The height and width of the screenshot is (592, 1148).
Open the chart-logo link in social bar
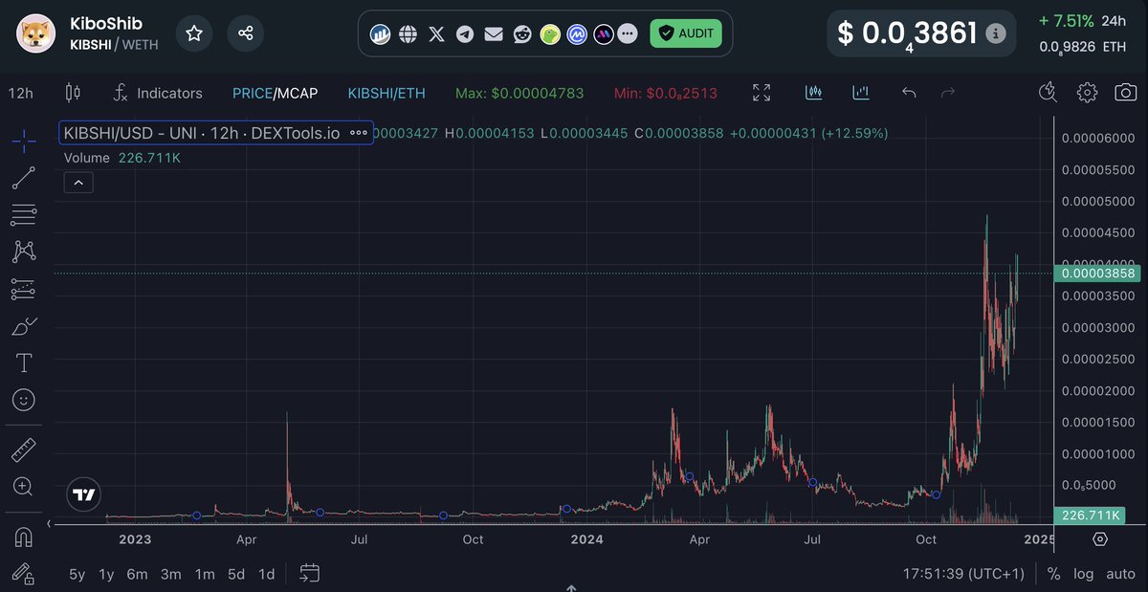(380, 34)
